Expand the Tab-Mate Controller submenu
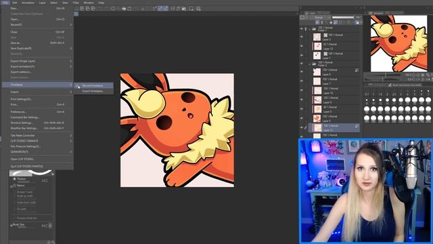 (38, 136)
